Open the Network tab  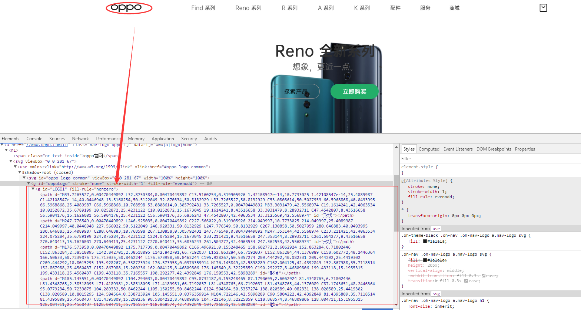[80, 139]
